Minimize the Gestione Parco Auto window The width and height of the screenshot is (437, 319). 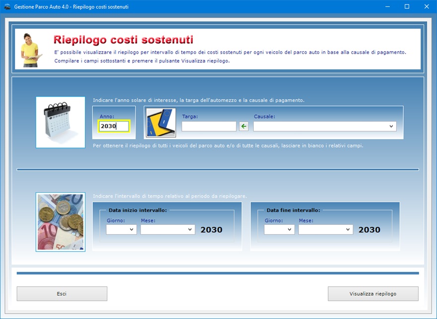point(387,6)
